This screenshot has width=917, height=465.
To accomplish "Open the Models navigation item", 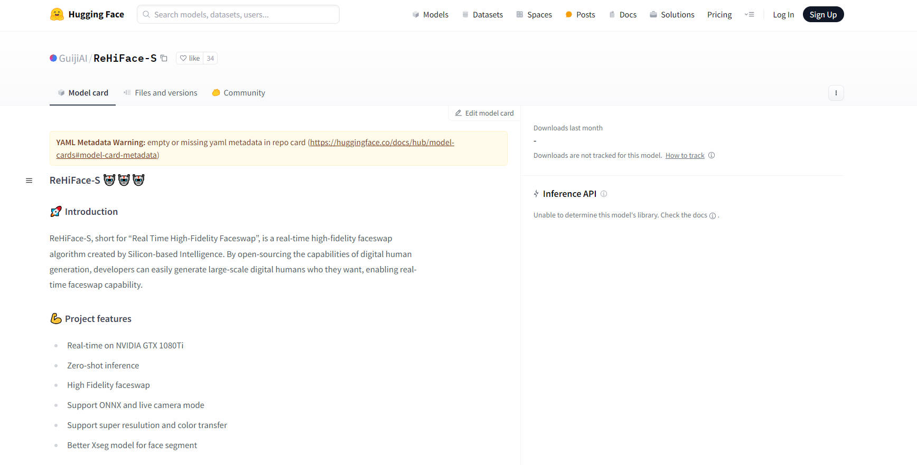I will click(x=430, y=15).
